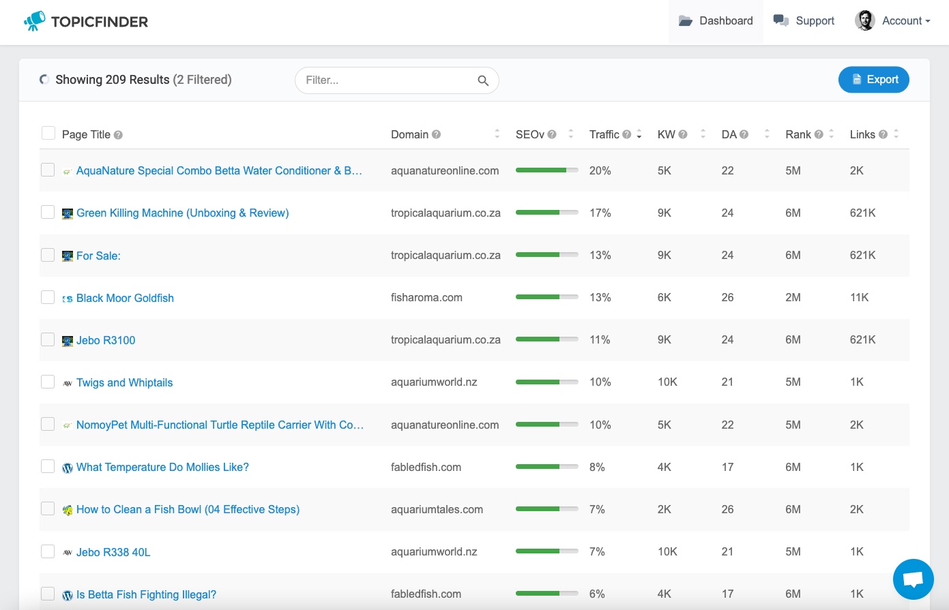Click Showing 209 Results text
Screen dimensions: 949x610
[113, 80]
